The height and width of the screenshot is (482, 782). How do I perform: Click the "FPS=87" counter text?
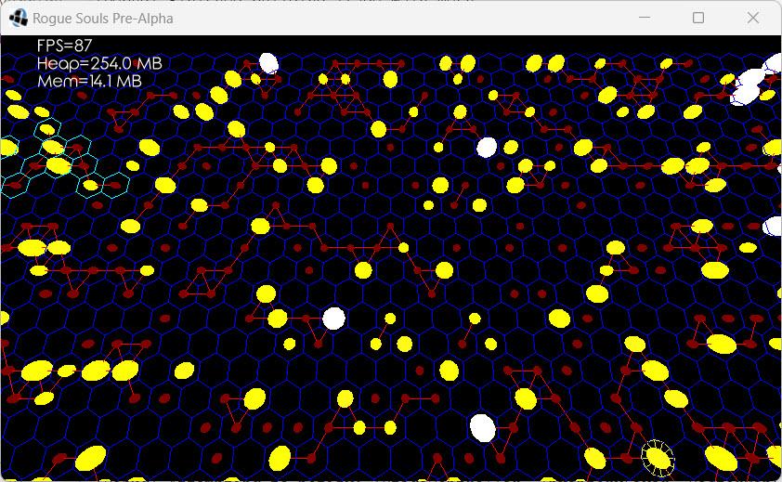(x=64, y=46)
